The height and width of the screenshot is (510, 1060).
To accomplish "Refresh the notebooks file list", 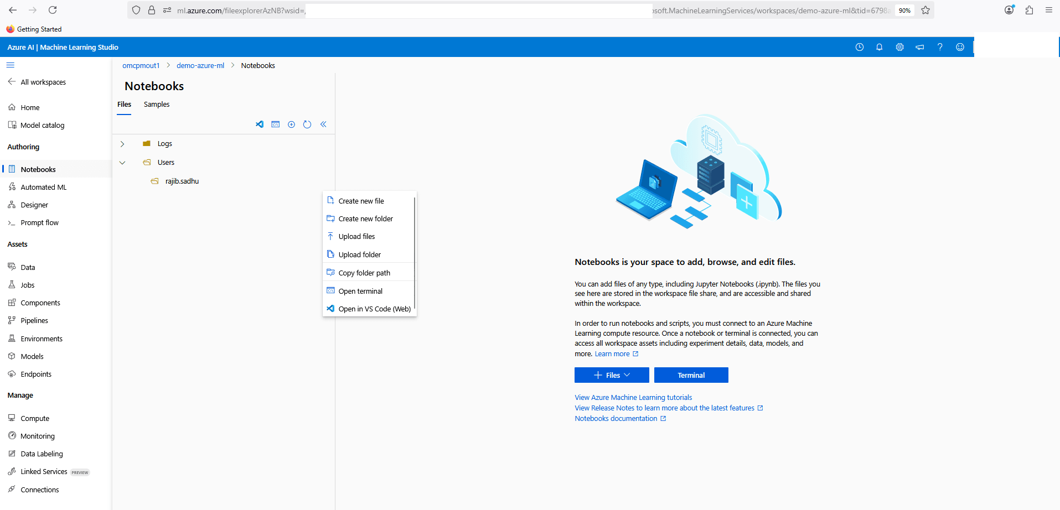I will (x=307, y=124).
